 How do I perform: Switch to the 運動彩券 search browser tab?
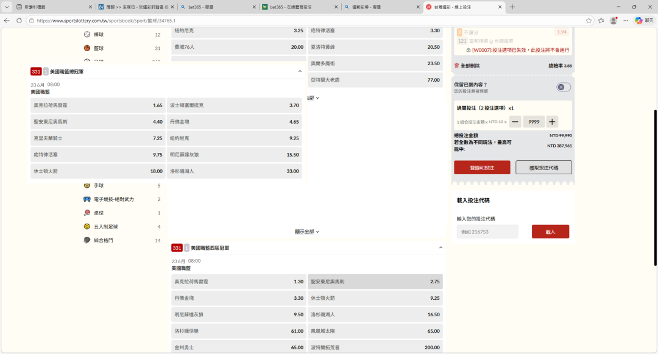click(380, 7)
